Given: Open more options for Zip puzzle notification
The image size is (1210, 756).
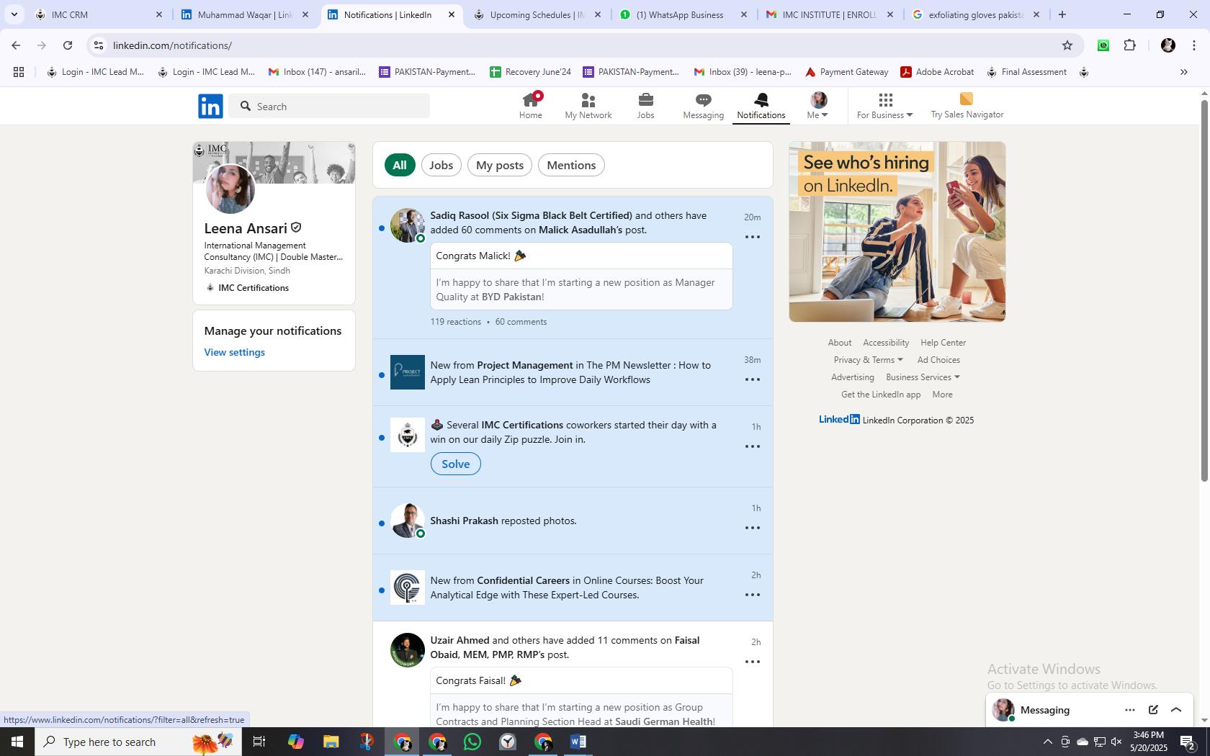Looking at the screenshot, I should (752, 446).
